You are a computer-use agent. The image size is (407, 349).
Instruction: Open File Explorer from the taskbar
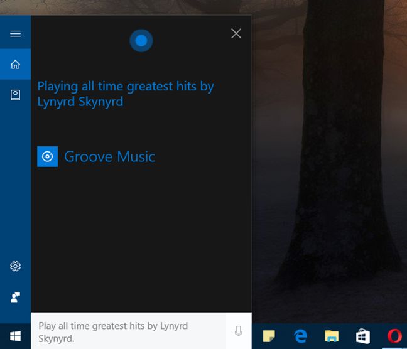332,336
